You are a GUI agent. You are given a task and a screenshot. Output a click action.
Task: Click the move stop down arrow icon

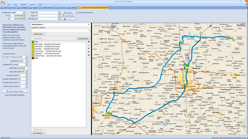point(89,49)
